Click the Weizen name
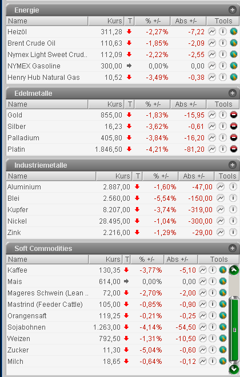The width and height of the screenshot is (240, 377). (x=19, y=339)
